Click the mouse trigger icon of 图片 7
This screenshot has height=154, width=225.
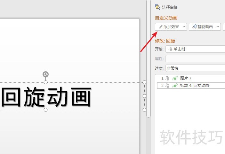tap(167, 78)
